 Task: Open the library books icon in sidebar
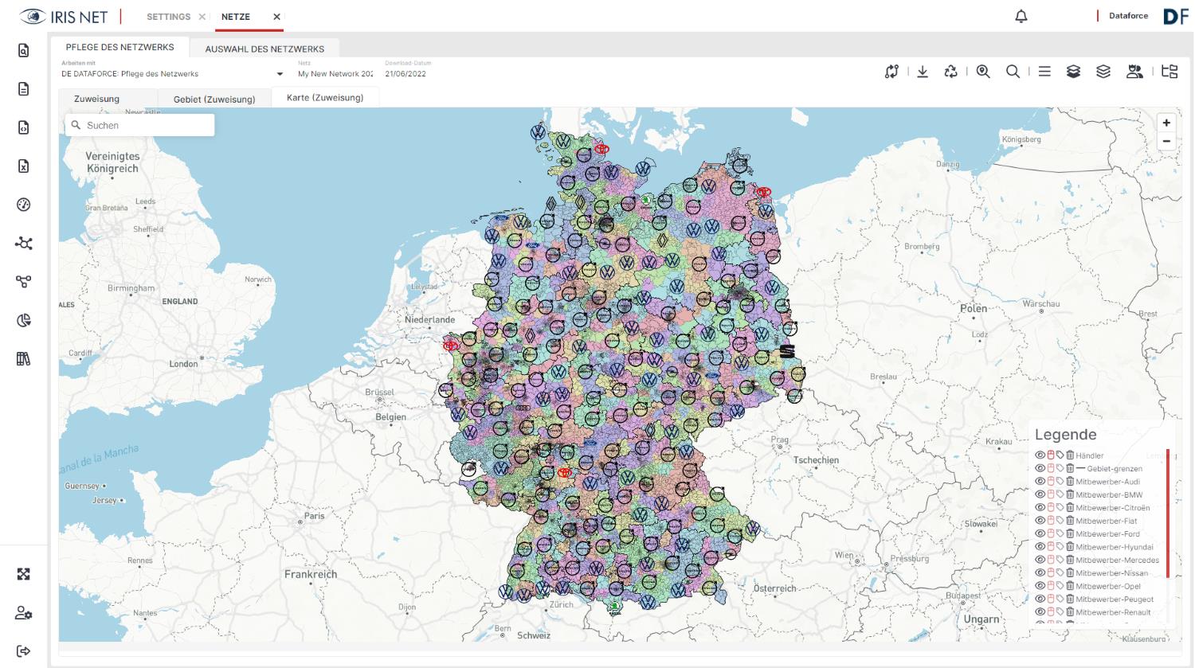tap(23, 359)
